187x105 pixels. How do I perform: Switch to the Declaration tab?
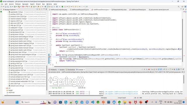coord(70,70)
